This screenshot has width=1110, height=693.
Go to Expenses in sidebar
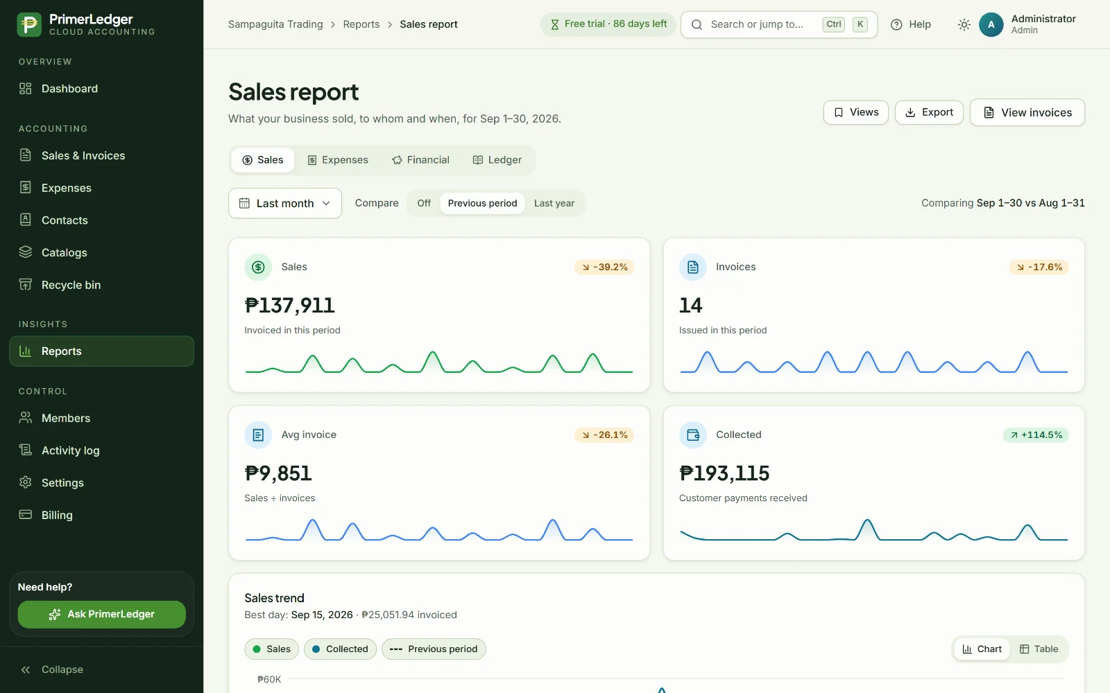[x=101, y=188]
